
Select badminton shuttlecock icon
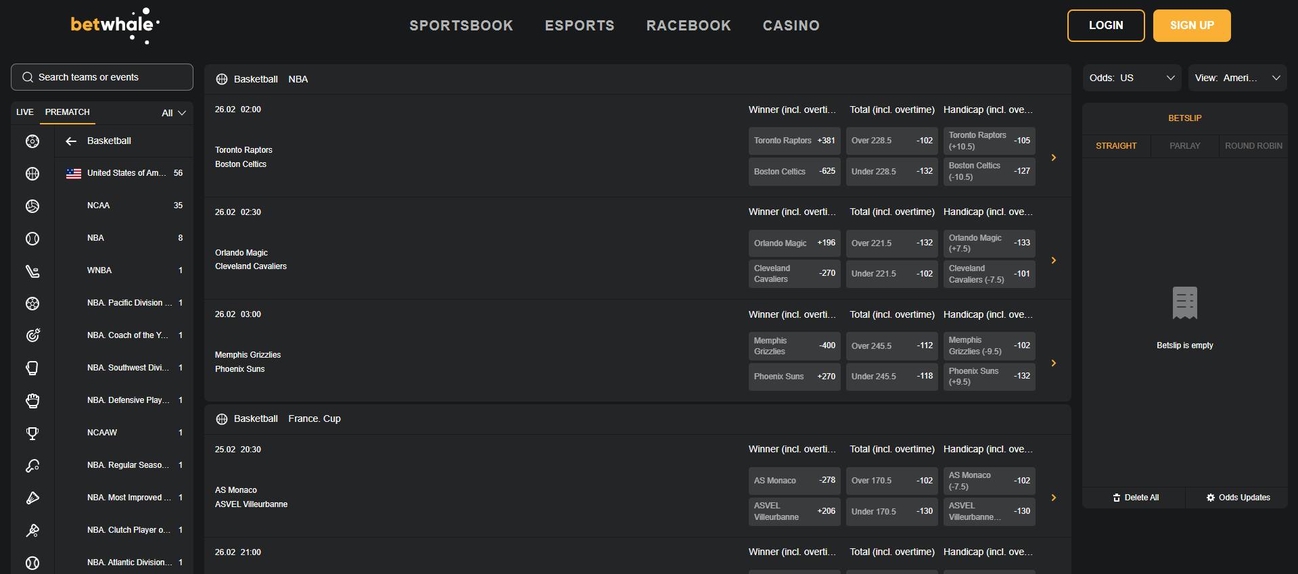pos(32,498)
